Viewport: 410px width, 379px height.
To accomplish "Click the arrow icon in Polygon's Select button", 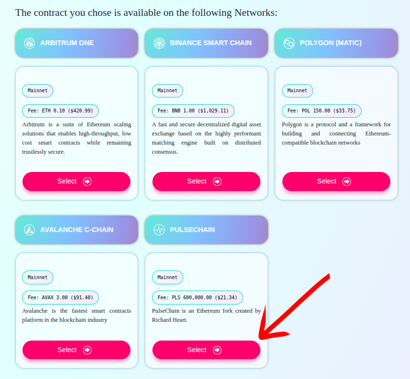I will tap(347, 182).
